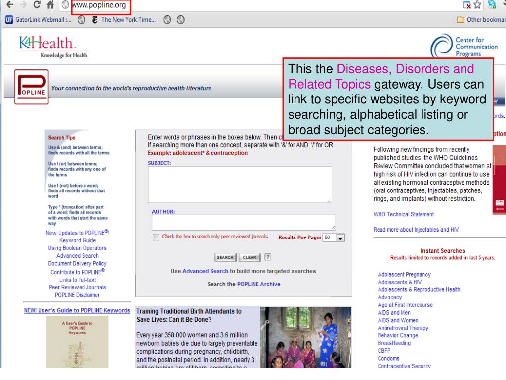The width and height of the screenshot is (506, 380).
Task: Open the Breastfeeding instant search
Action: [x=394, y=343]
